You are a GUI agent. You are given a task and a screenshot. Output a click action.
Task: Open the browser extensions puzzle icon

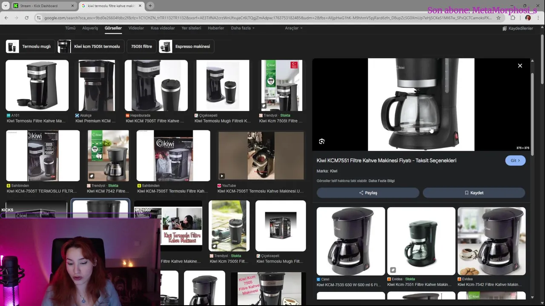click(513, 18)
